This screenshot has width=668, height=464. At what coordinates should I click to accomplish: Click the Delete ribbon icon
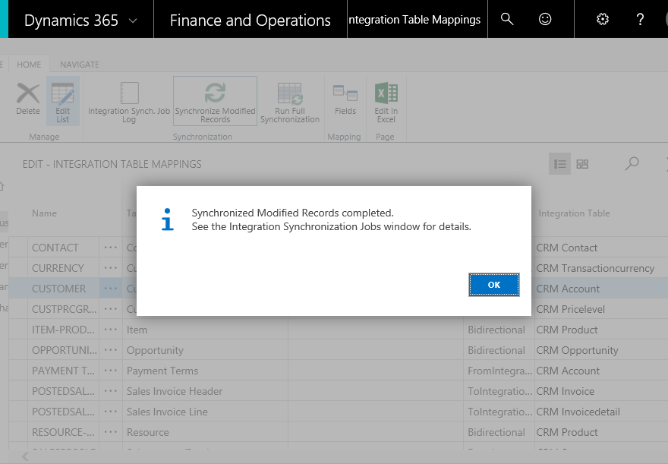click(28, 99)
